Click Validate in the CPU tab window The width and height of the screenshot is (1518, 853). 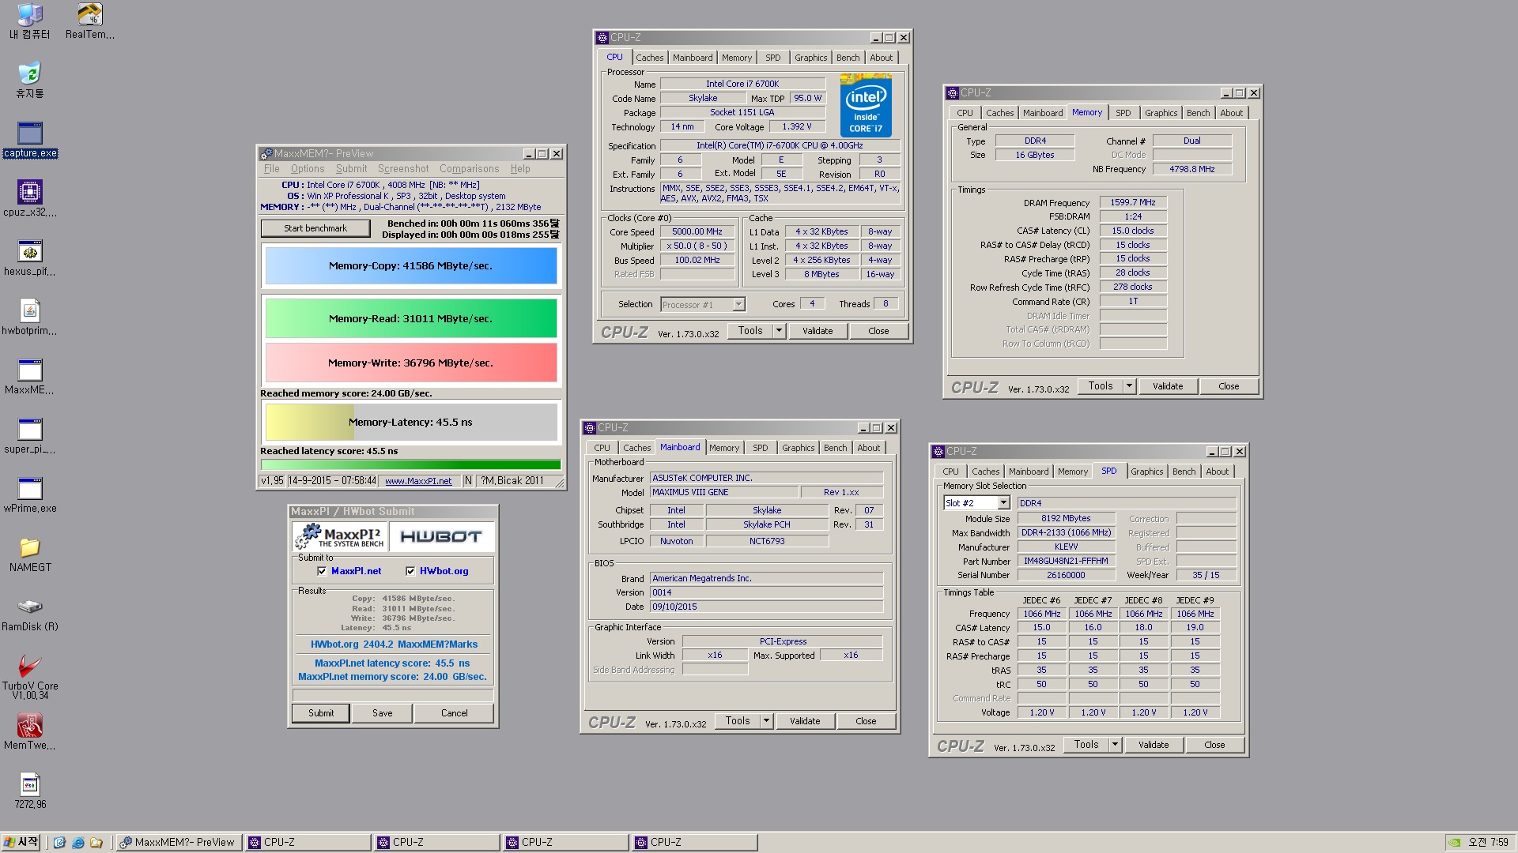[x=818, y=331]
